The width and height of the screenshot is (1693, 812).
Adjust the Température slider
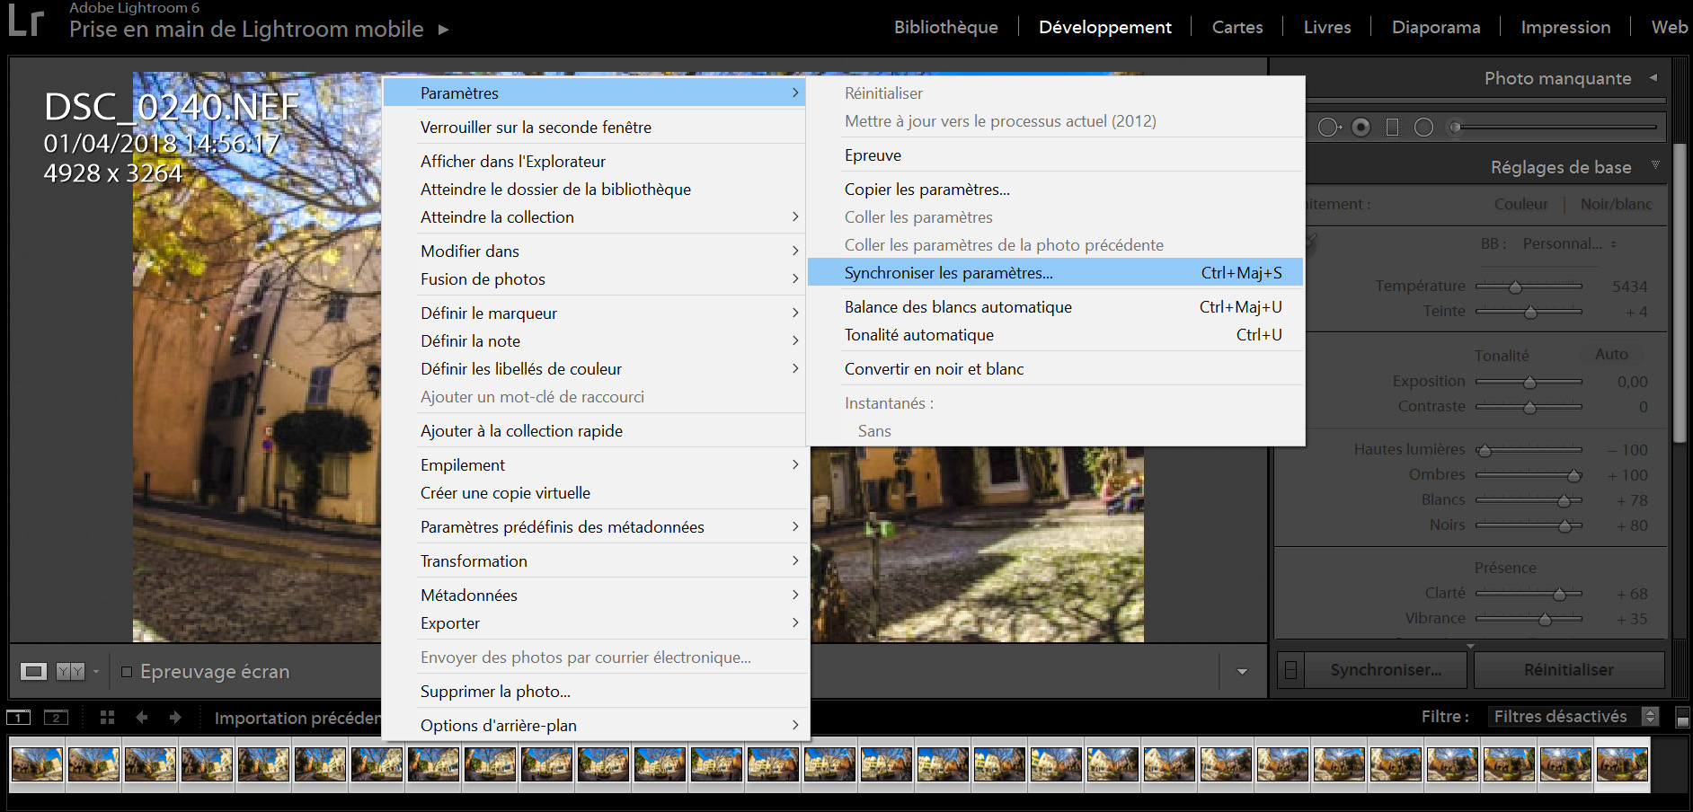[x=1529, y=287]
